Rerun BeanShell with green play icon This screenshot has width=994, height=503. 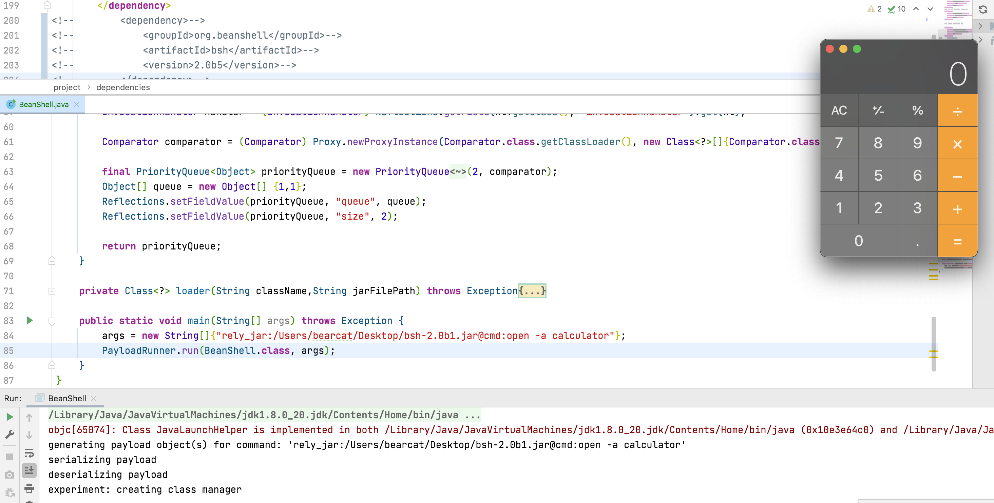tap(9, 417)
